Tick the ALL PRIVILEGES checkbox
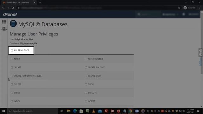Viewport: 203px width, 114px height. point(12,50)
